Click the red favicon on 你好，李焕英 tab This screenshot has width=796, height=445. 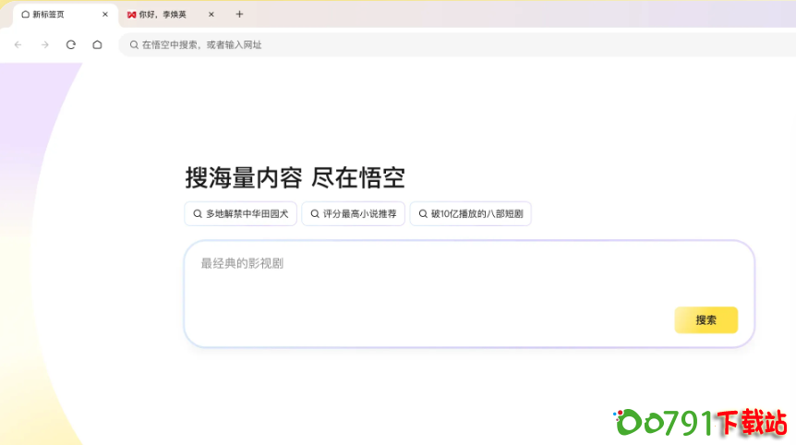(x=131, y=15)
